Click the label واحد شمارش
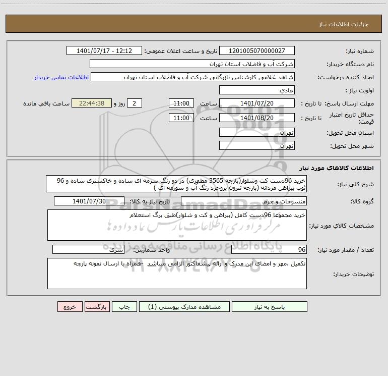Image resolution: width=388 pixels, height=376 pixels. click(152, 250)
